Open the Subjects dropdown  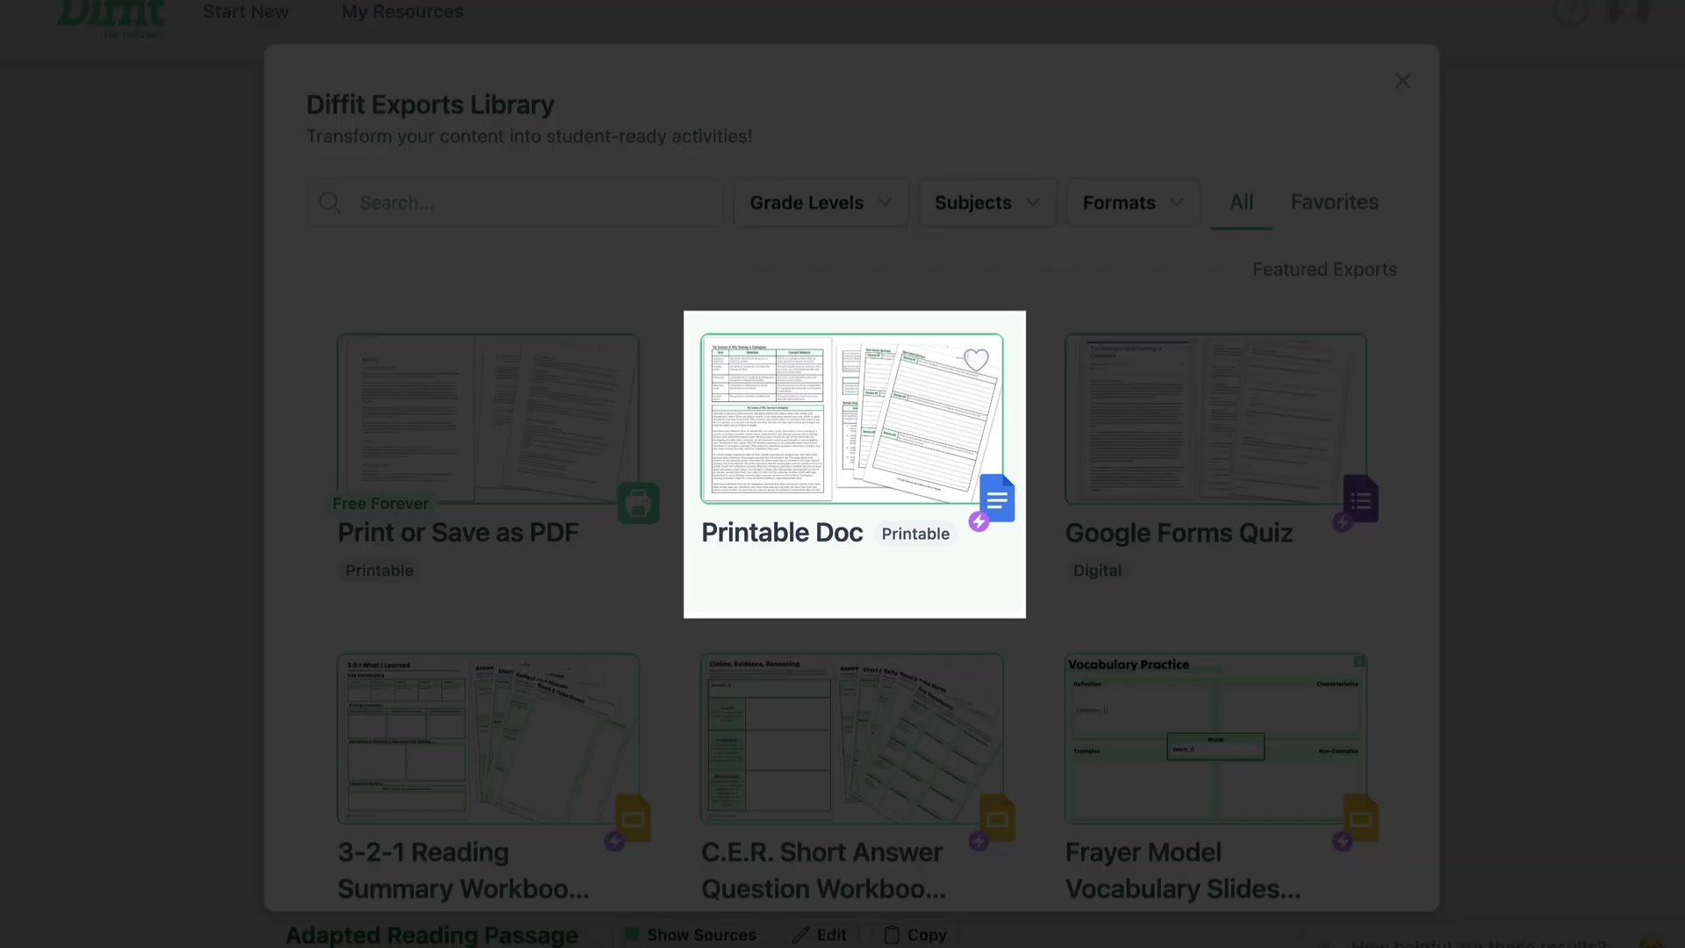point(986,202)
